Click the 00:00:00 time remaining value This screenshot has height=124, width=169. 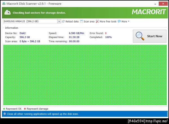tap(74, 41)
